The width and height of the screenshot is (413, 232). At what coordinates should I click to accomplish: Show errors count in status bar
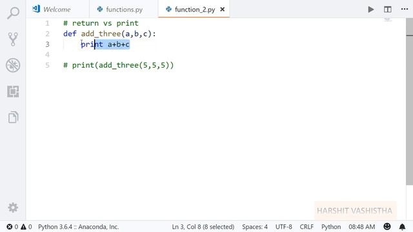pos(12,227)
